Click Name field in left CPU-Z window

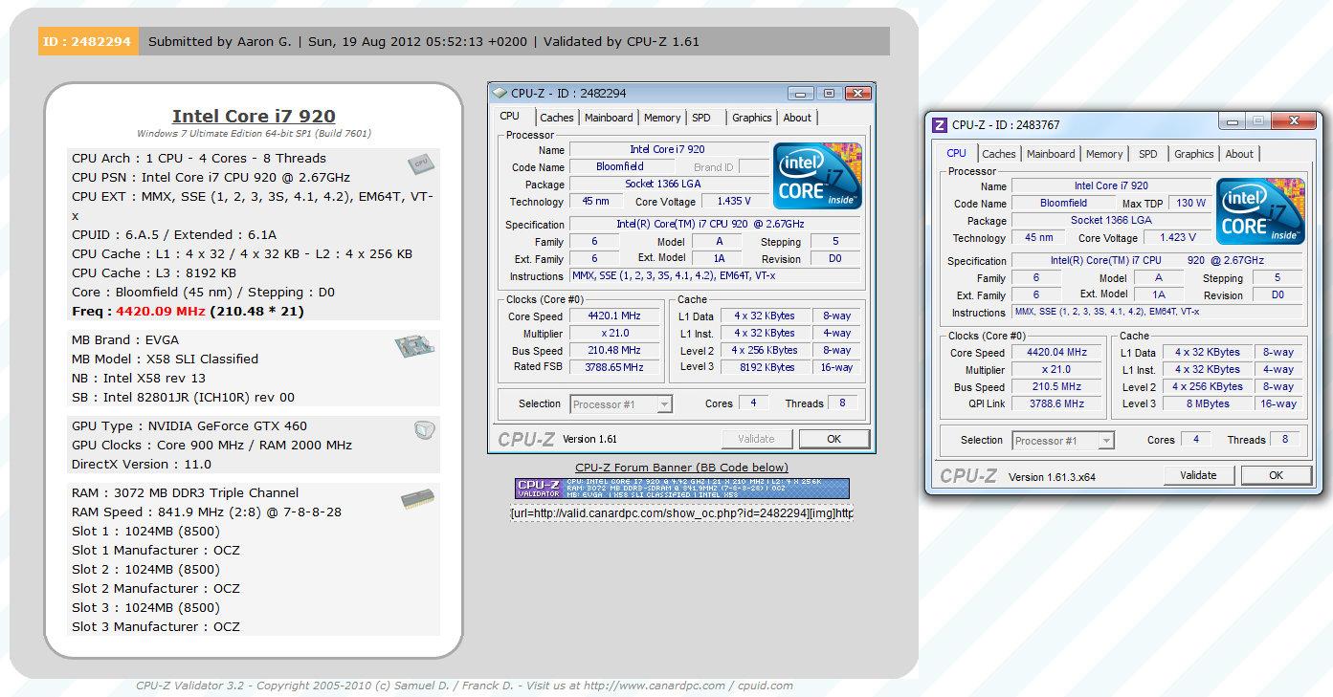coord(668,149)
